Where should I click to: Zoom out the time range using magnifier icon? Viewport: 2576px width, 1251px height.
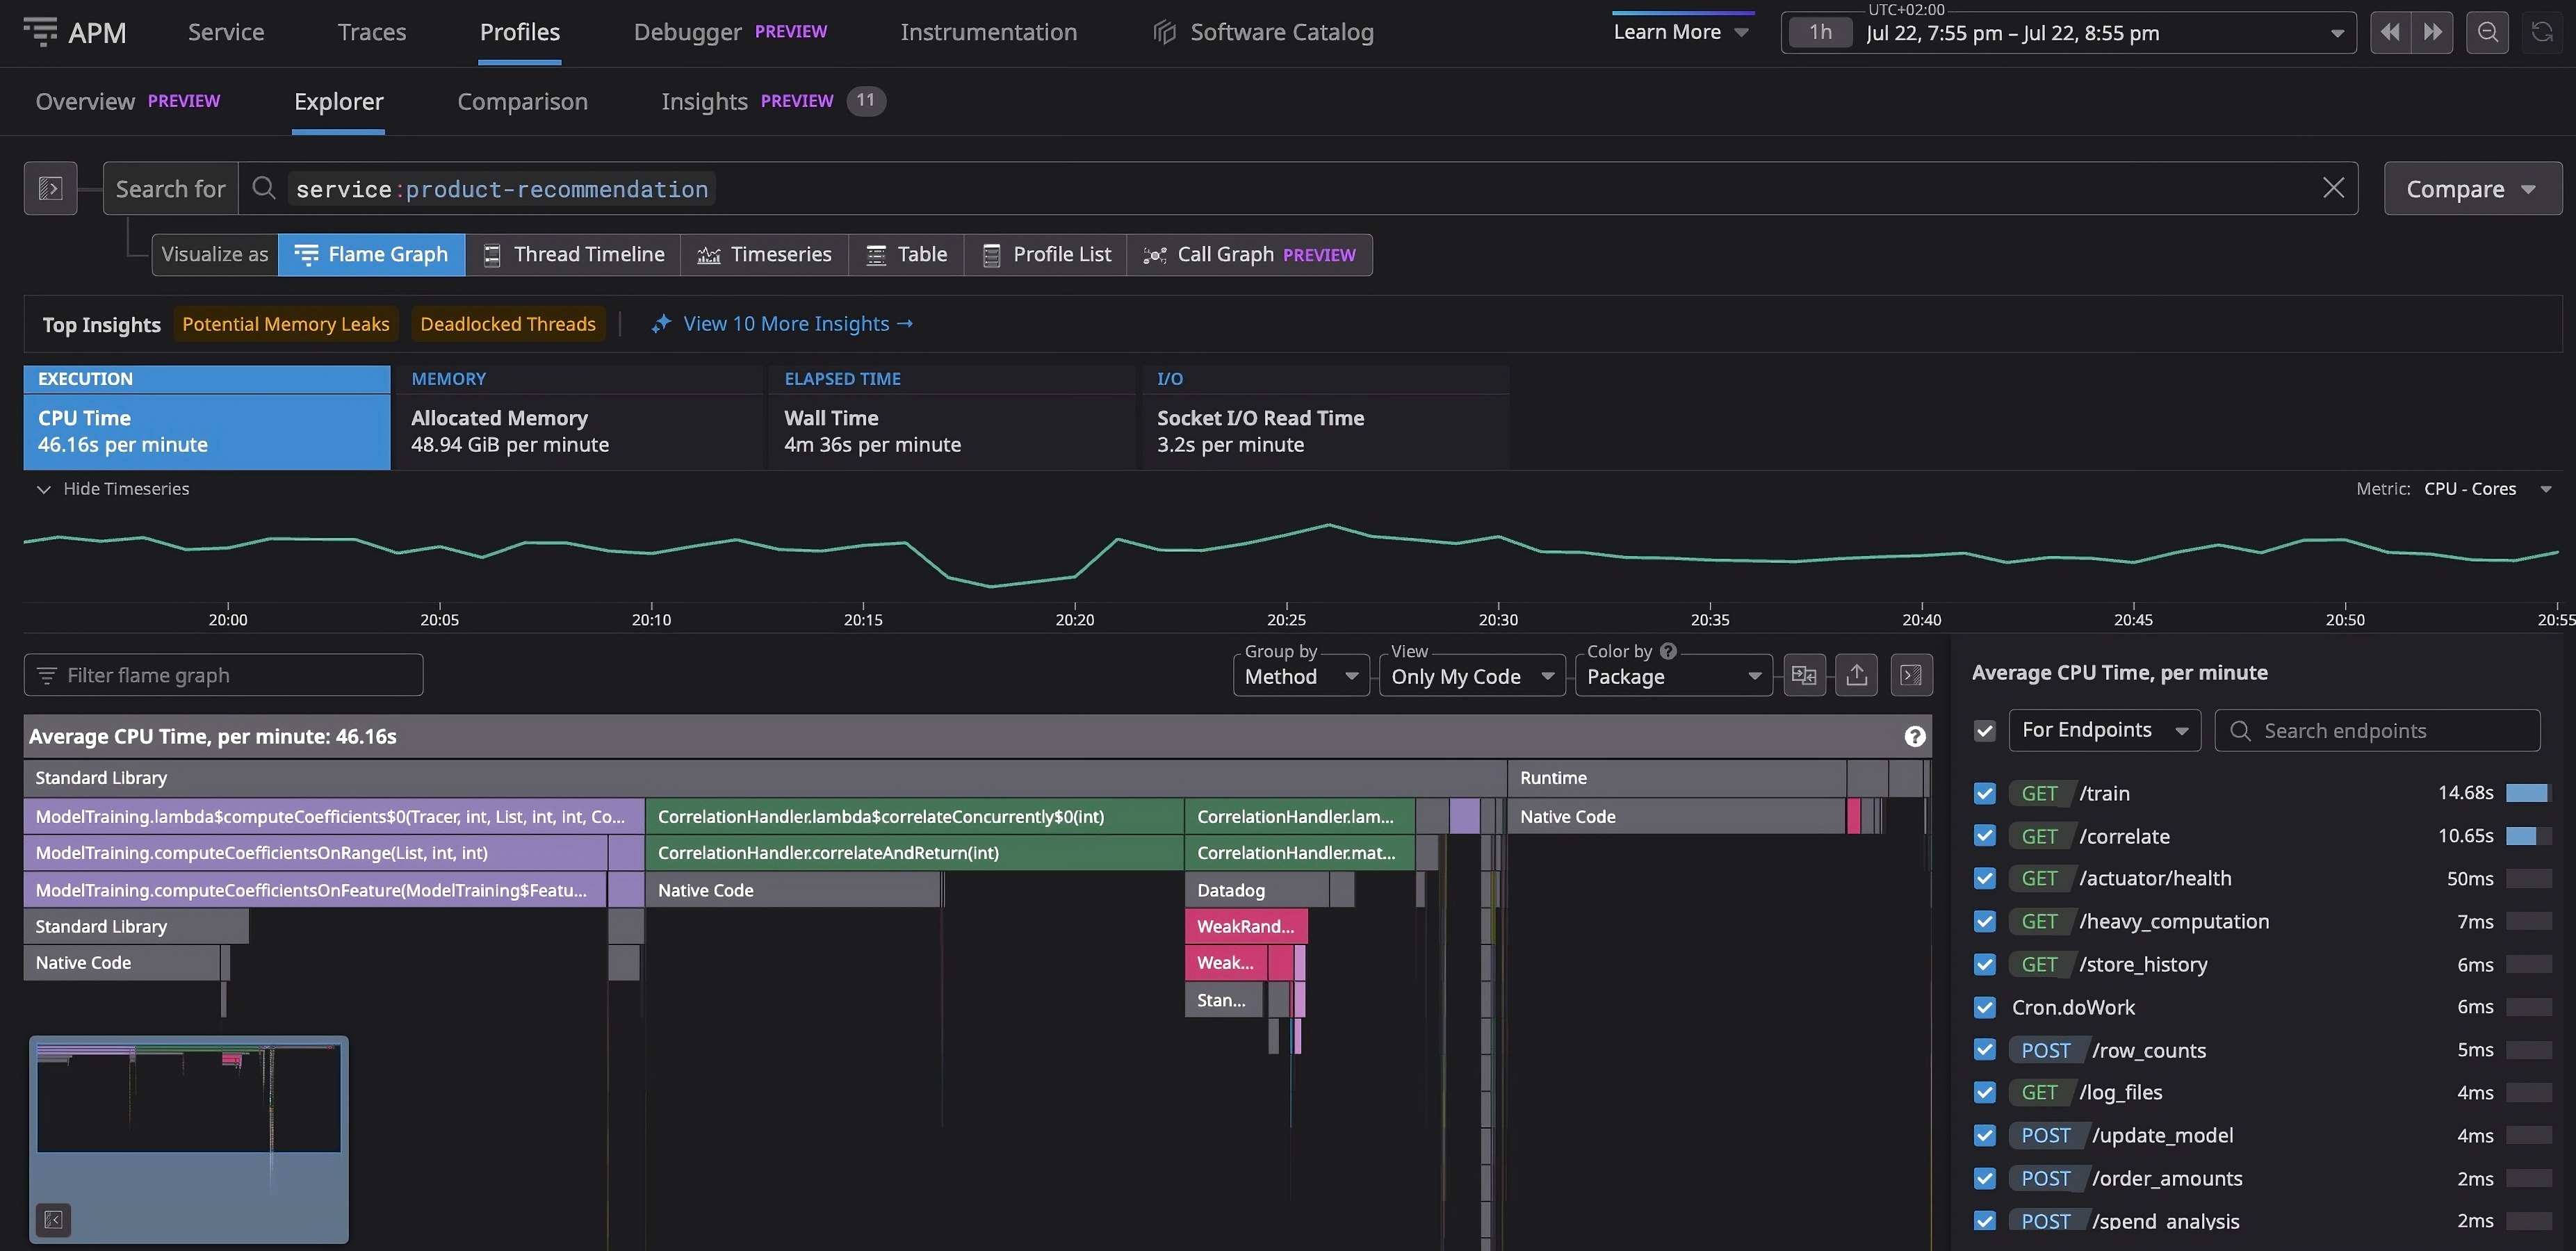(x=2488, y=32)
